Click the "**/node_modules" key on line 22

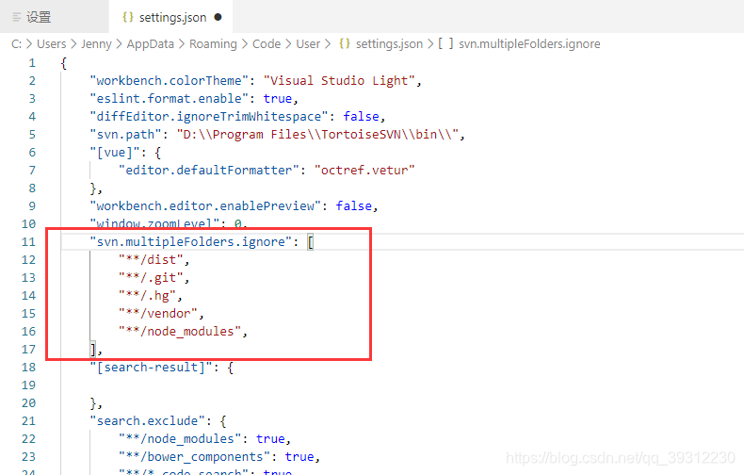coord(180,439)
